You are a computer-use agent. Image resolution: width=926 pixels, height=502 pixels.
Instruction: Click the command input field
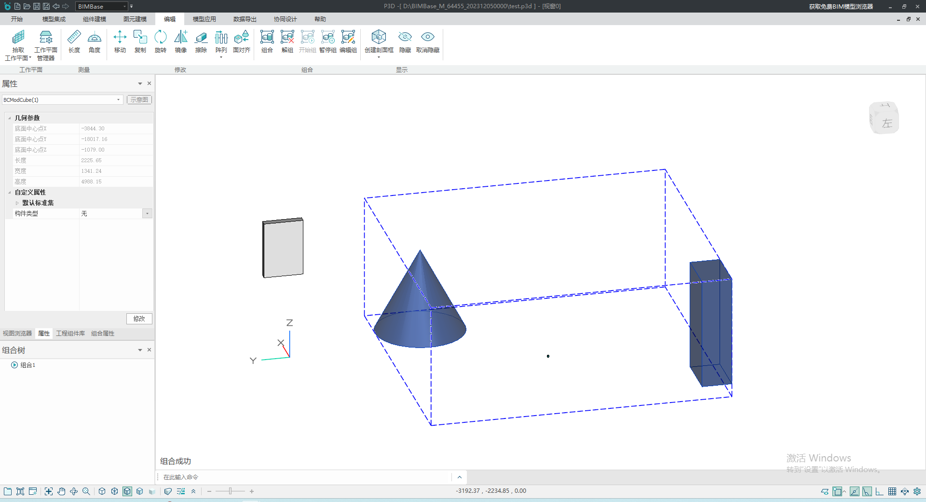304,477
